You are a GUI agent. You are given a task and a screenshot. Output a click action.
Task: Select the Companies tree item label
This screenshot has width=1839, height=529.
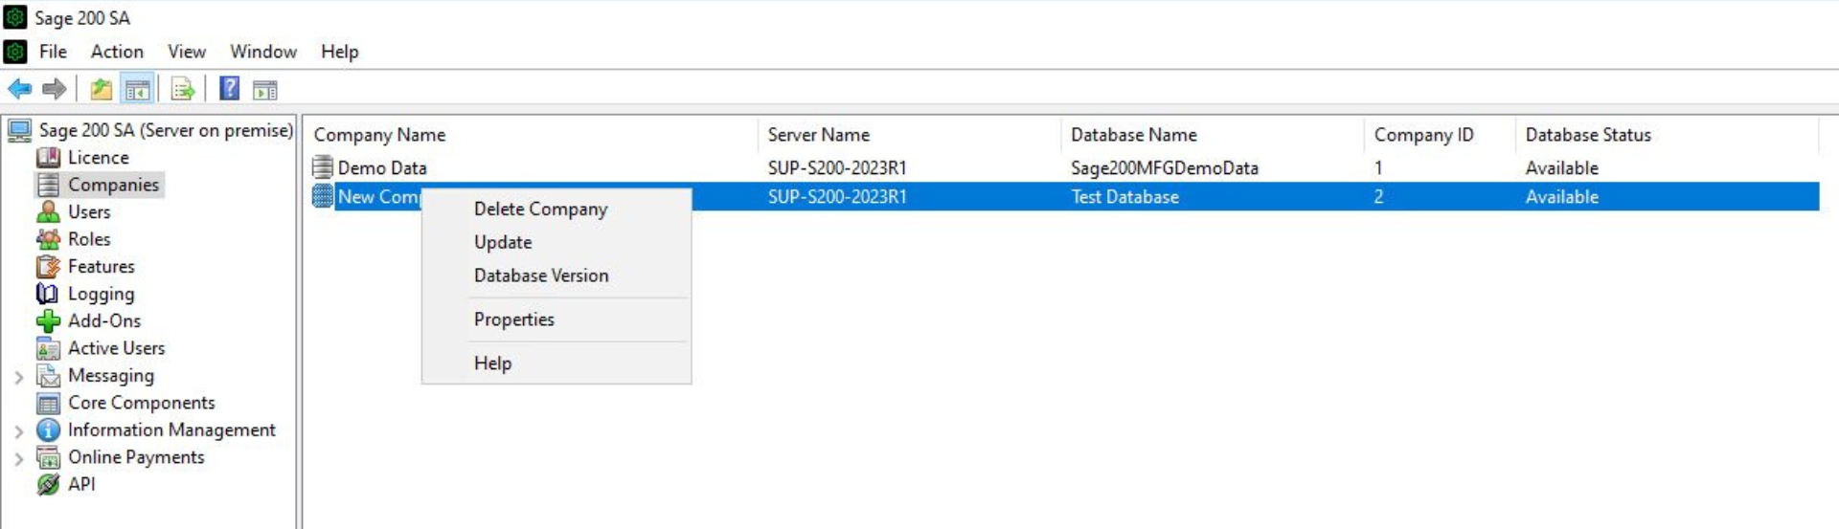pyautogui.click(x=114, y=185)
